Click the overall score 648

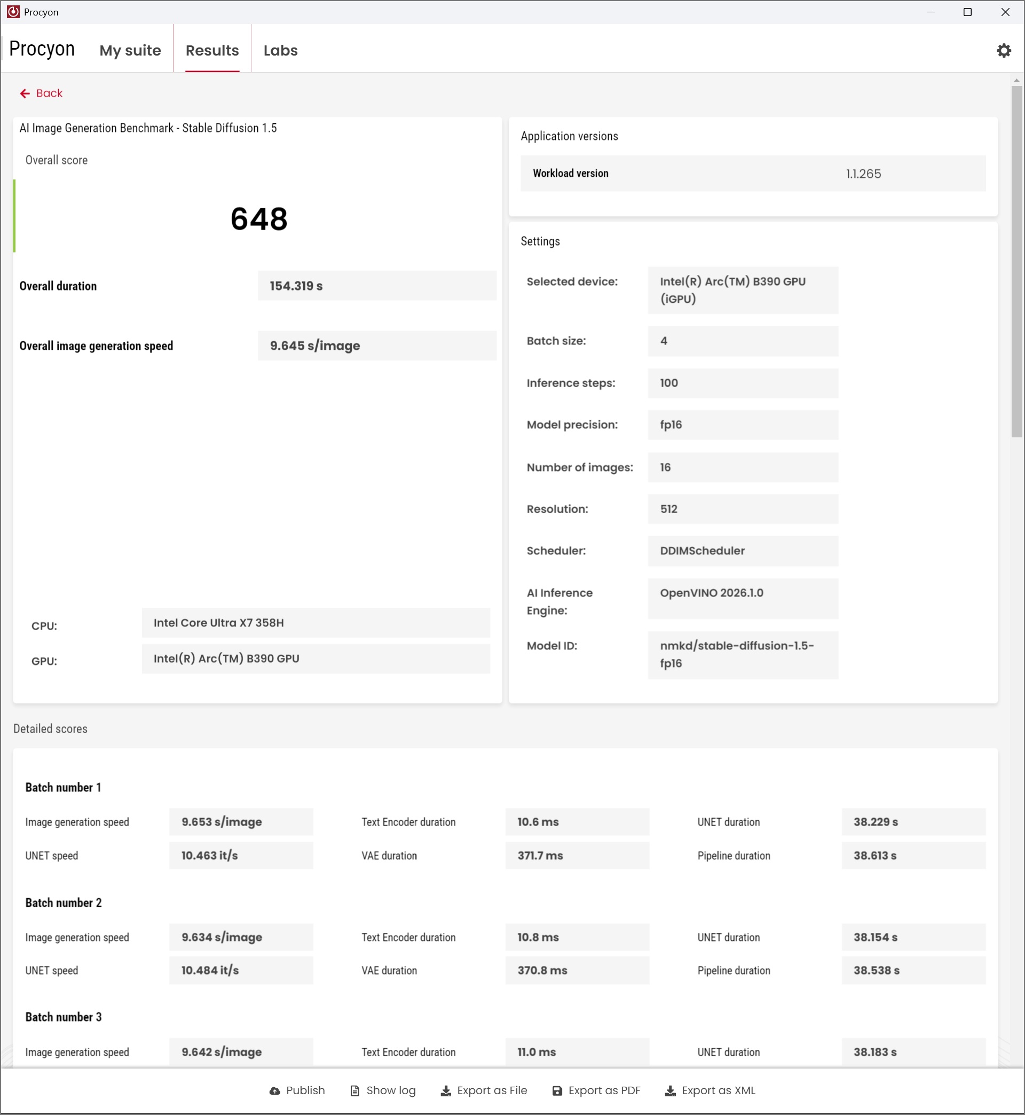pyautogui.click(x=259, y=218)
